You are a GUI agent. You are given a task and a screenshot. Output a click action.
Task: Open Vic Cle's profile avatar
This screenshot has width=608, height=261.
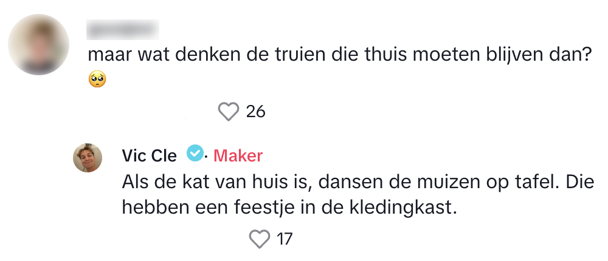(88, 158)
